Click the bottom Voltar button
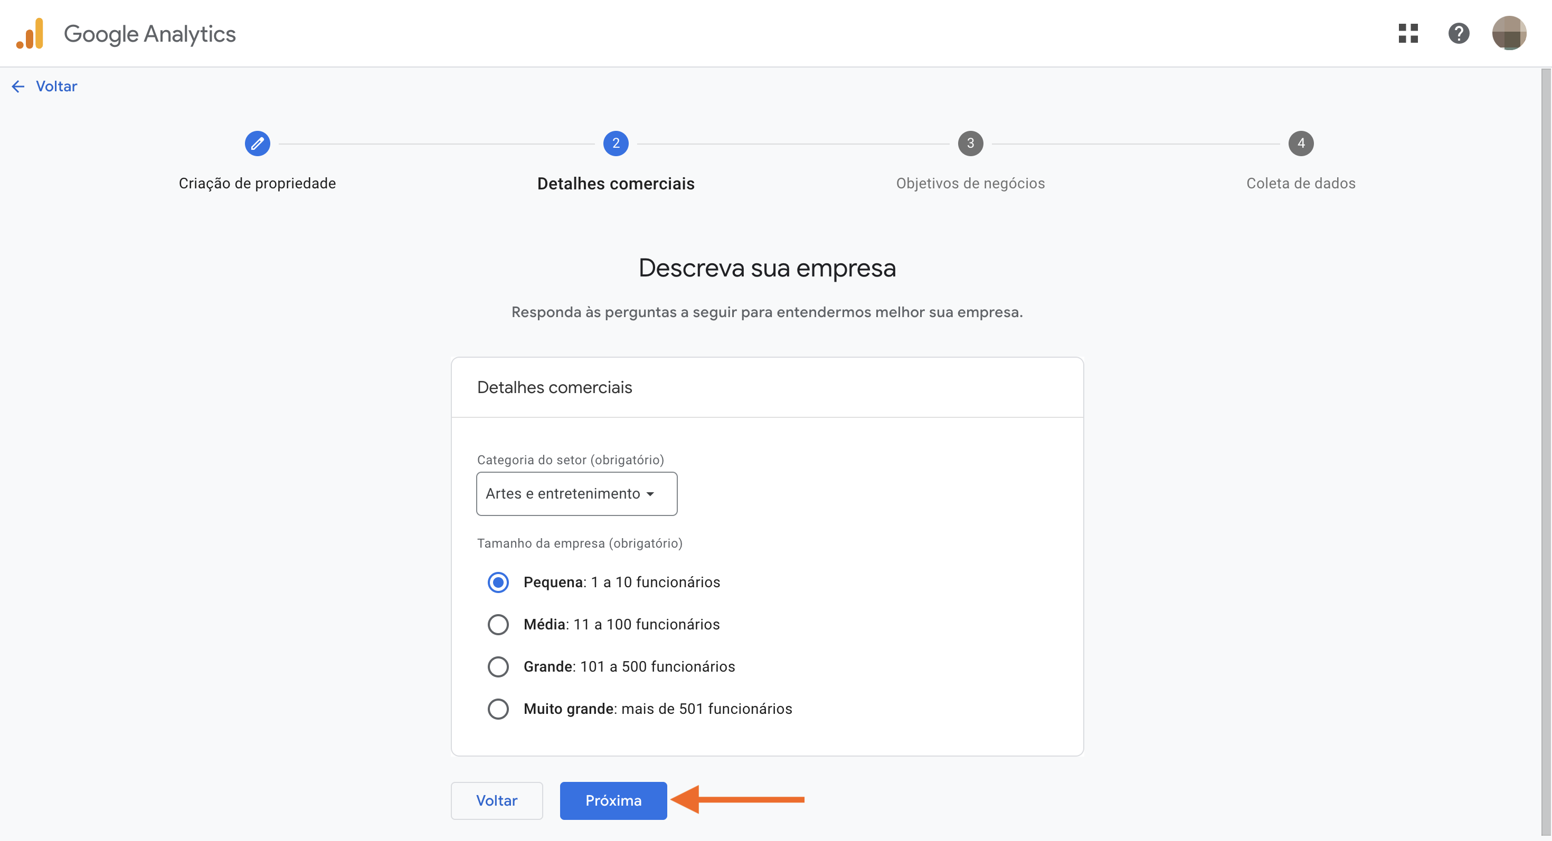This screenshot has height=841, width=1552. (x=496, y=801)
